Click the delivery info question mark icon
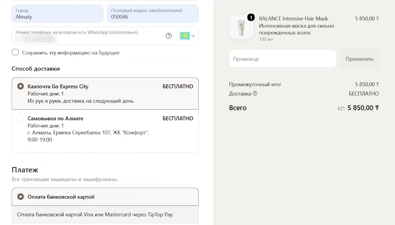395x225 pixels. pos(255,93)
